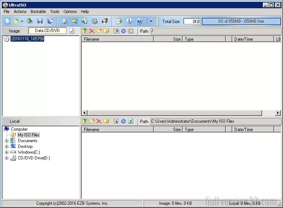283x208 pixels.
Task: Expand the Desktop tree node
Action: 7,147
